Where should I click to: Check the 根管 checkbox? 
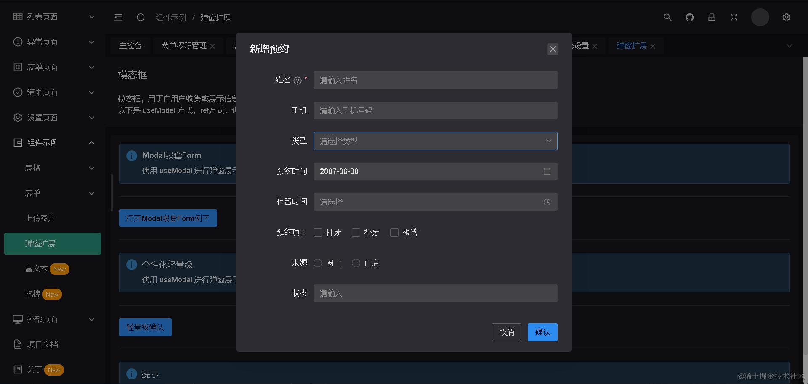pyautogui.click(x=394, y=232)
